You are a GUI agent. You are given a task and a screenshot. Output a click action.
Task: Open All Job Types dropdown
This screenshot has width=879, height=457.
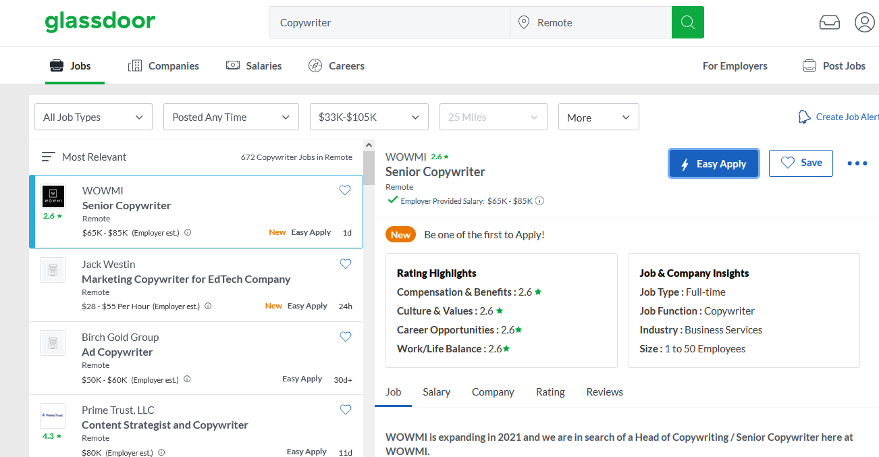click(x=93, y=117)
